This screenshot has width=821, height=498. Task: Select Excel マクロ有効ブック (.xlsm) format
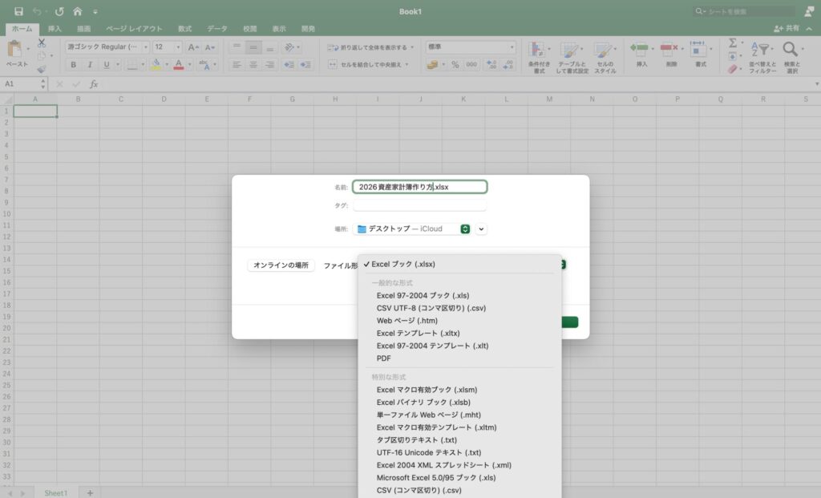click(427, 390)
